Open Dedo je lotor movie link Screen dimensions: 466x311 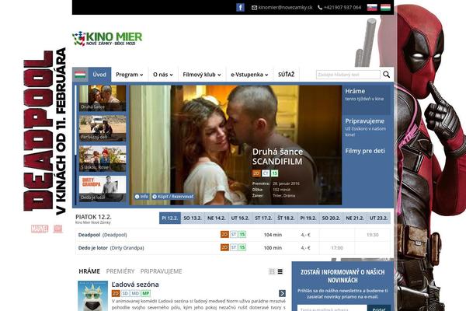(111, 248)
